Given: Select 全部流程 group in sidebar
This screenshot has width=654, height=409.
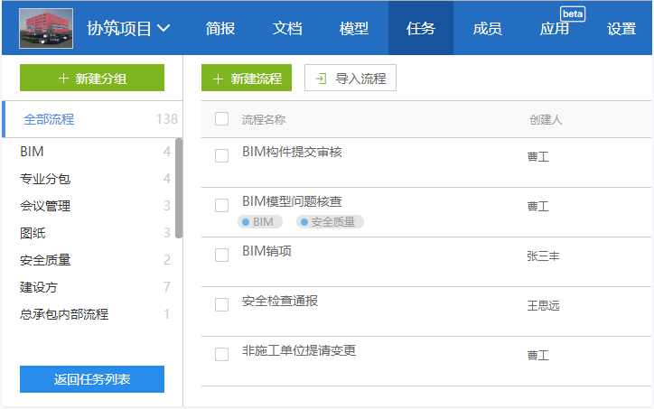Looking at the screenshot, I should [x=92, y=119].
